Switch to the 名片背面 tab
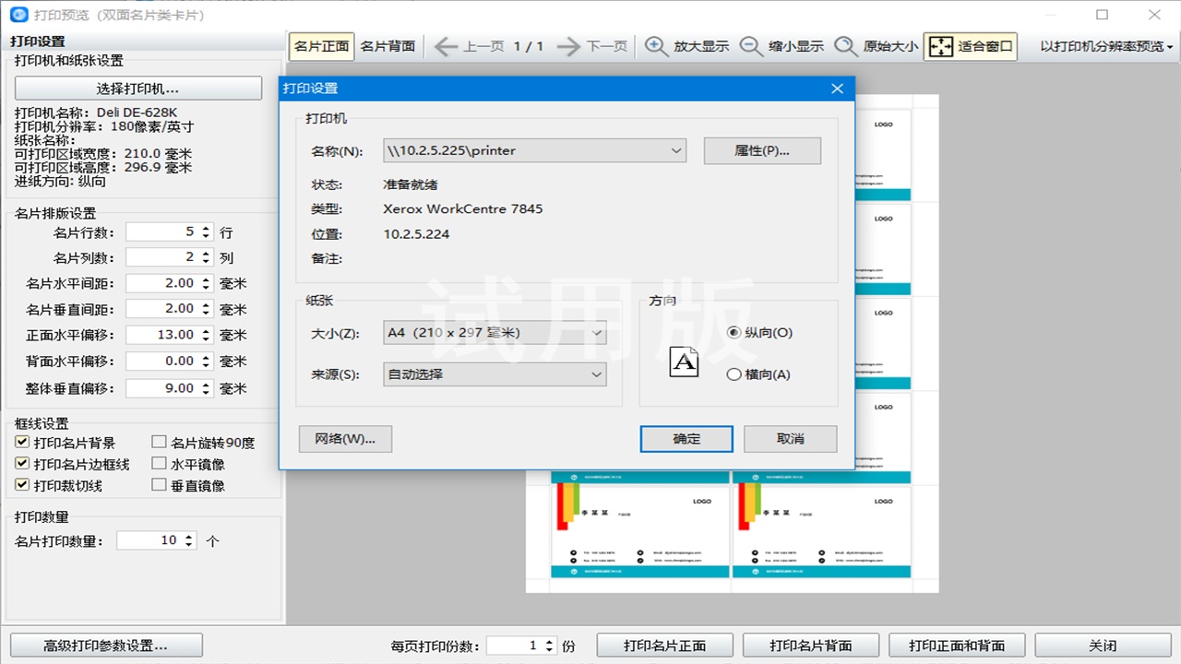This screenshot has height=664, width=1181. [387, 46]
